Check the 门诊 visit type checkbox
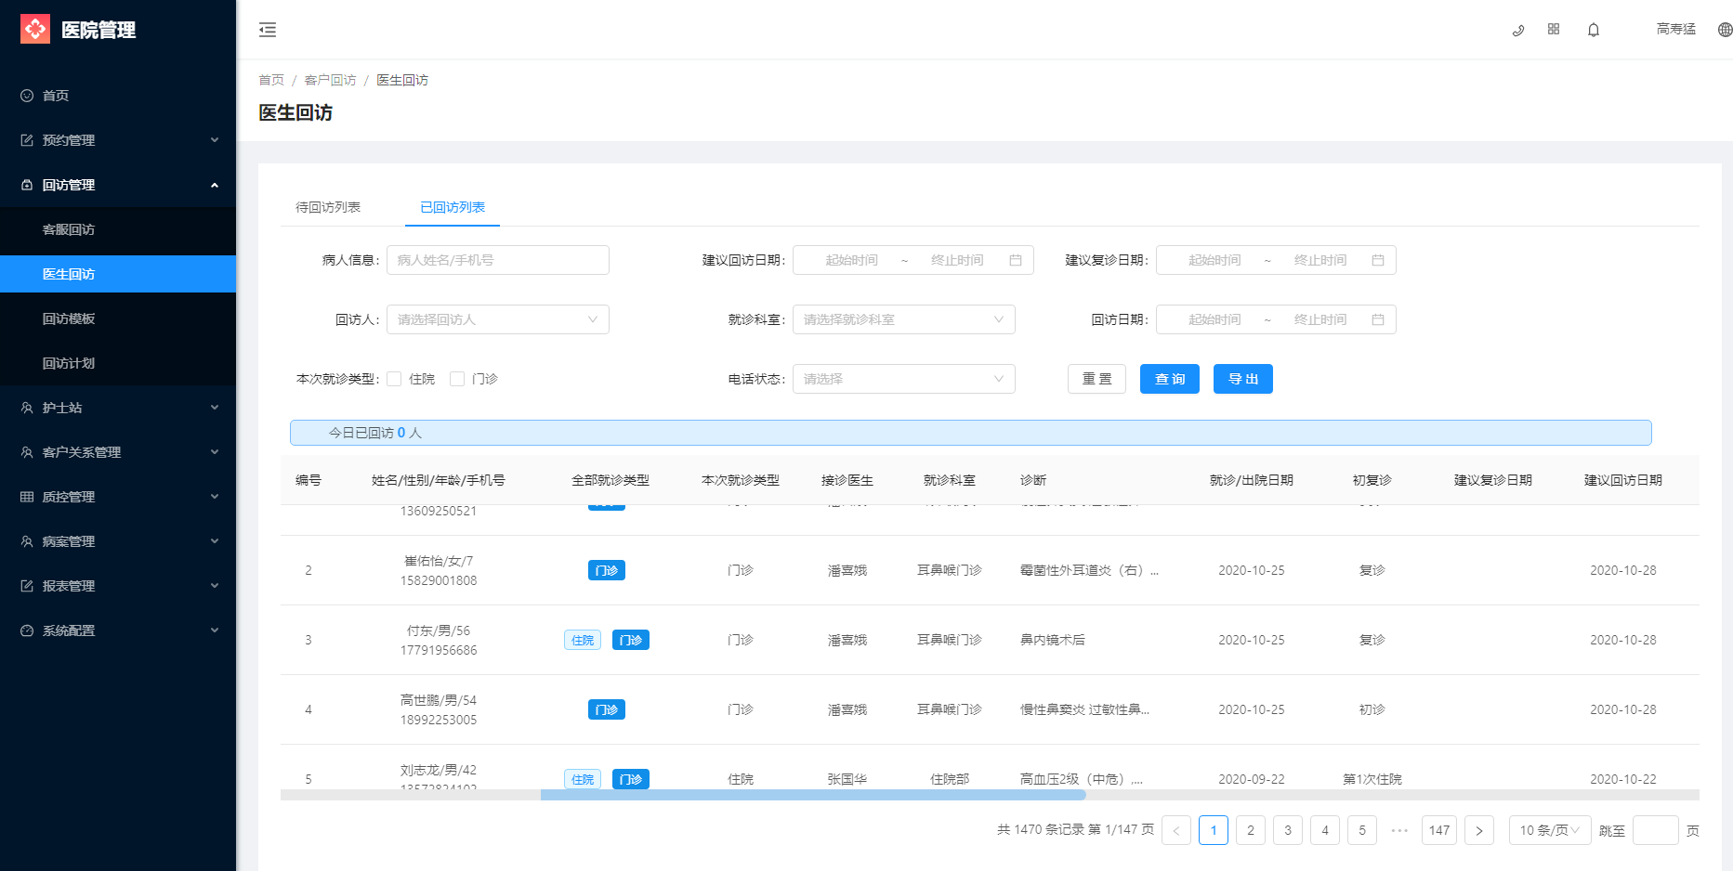Image resolution: width=1733 pixels, height=871 pixels. click(x=457, y=379)
